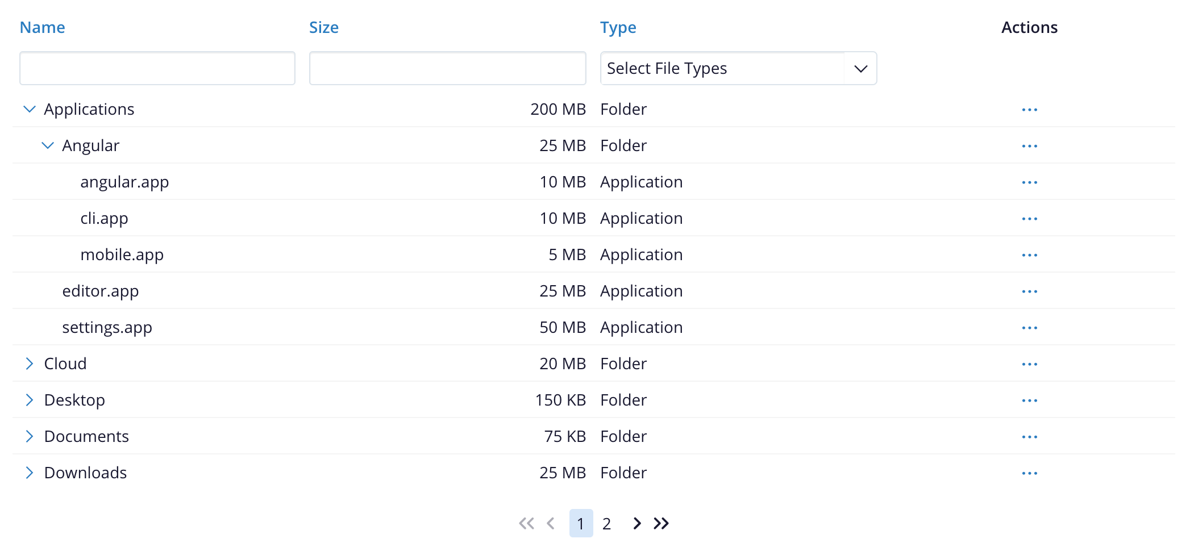Go to next page arrow

pos(636,523)
